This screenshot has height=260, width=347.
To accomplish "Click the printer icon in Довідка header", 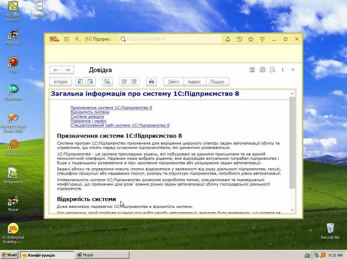I will click(x=263, y=70).
